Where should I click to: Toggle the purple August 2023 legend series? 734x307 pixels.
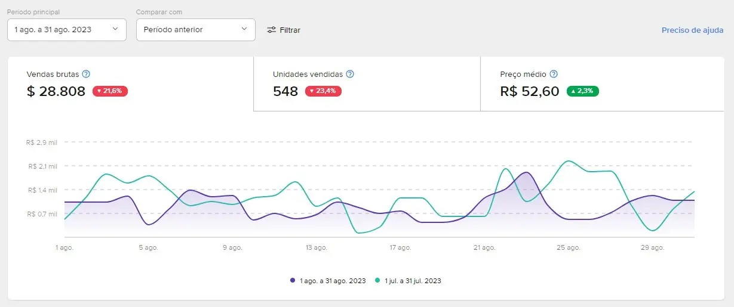coord(332,280)
